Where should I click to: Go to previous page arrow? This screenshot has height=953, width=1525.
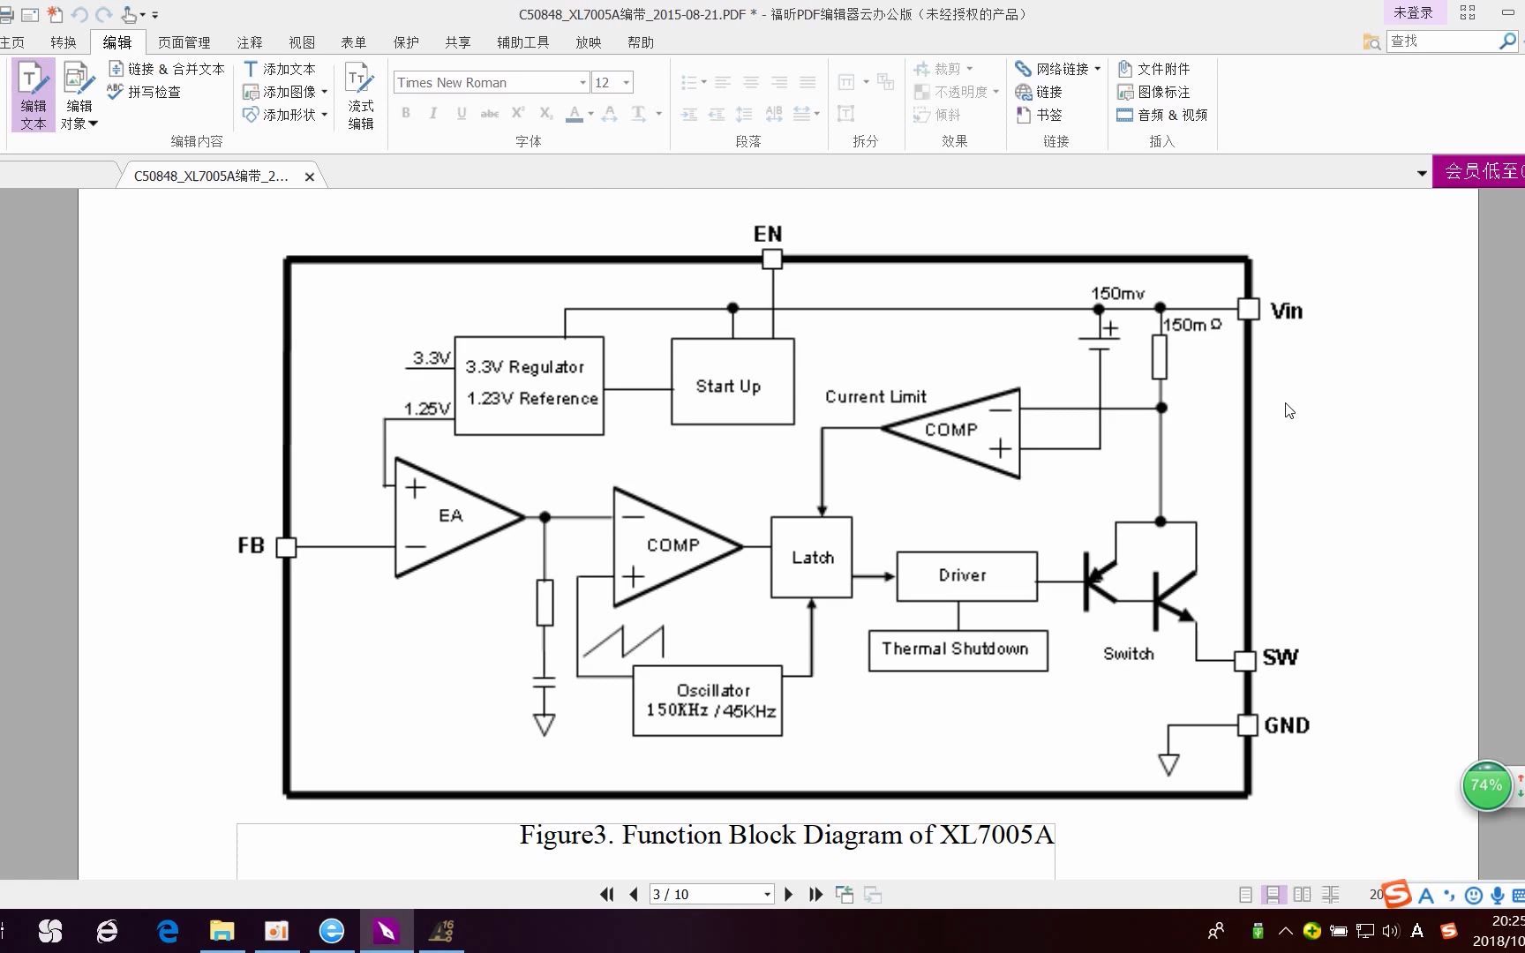pos(634,895)
